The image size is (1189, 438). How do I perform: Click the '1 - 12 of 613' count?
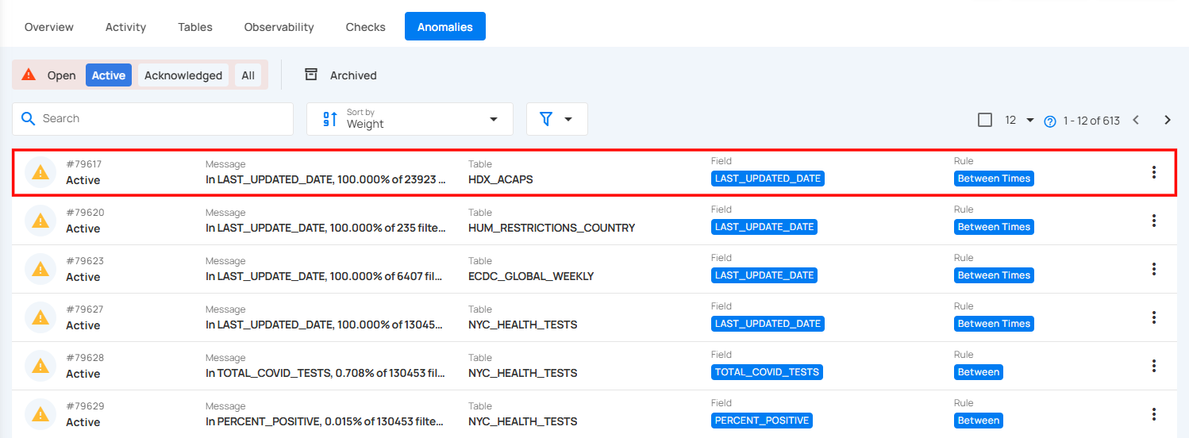1091,121
